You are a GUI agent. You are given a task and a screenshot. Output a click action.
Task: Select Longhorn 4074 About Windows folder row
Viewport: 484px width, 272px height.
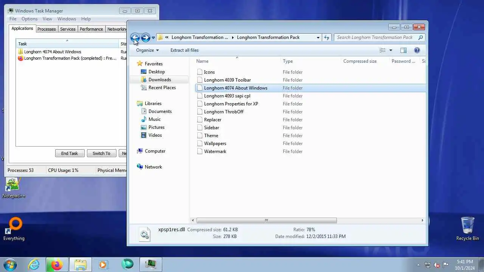[x=310, y=88]
